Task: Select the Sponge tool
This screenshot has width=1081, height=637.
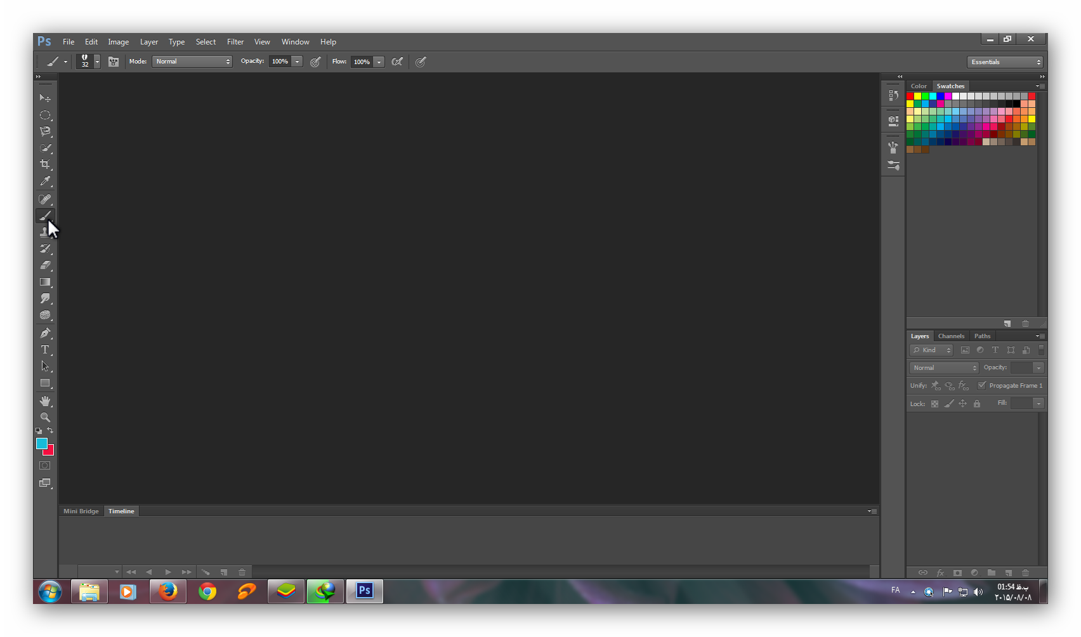Action: [x=45, y=315]
